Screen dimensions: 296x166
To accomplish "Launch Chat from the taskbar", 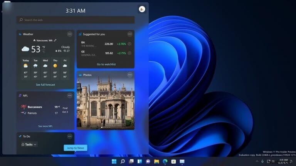I will click(x=148, y=161).
